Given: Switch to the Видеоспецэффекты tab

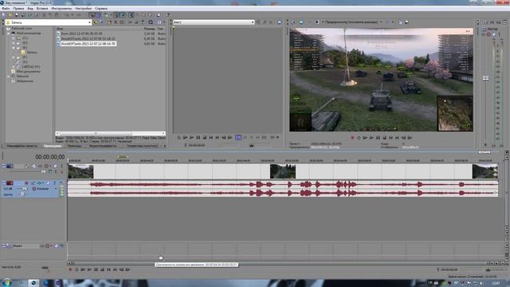Looking at the screenshot, I should 103,146.
